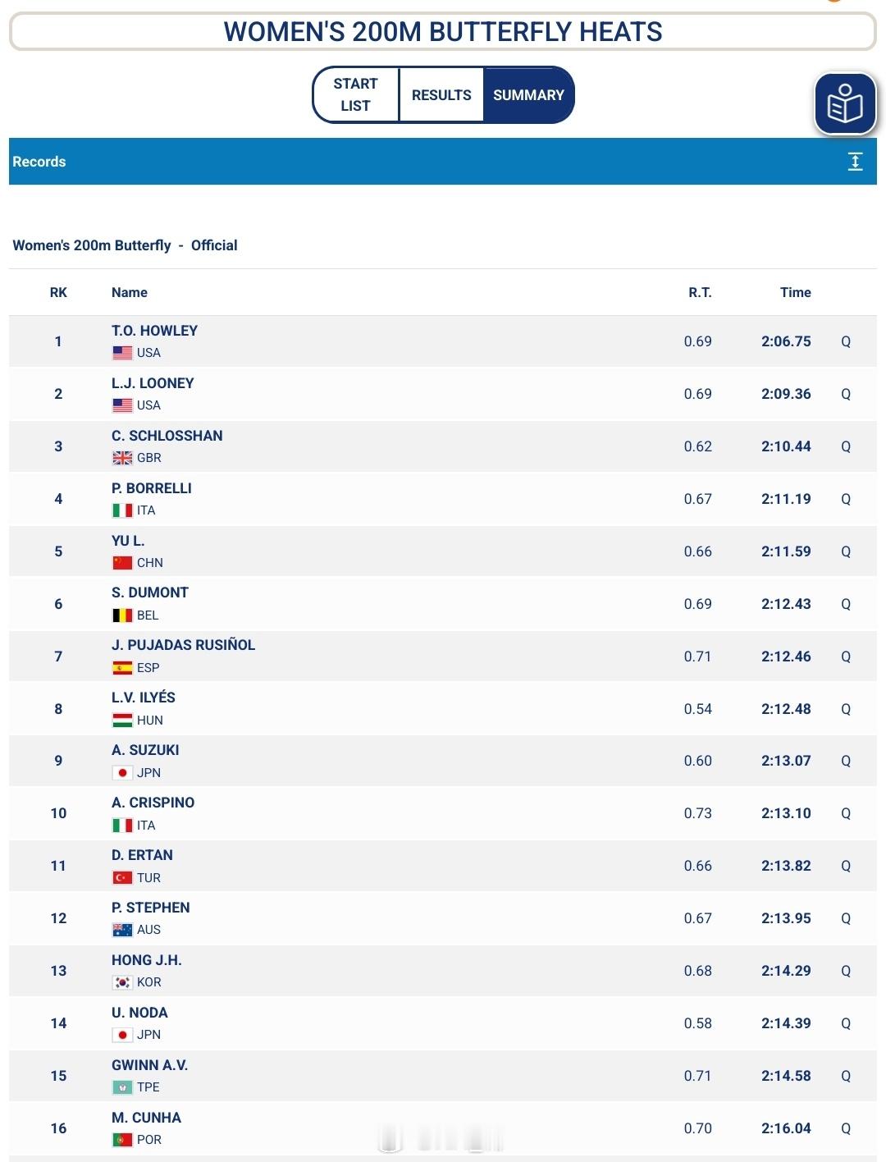Expand the Records section arrow icon

(x=855, y=162)
